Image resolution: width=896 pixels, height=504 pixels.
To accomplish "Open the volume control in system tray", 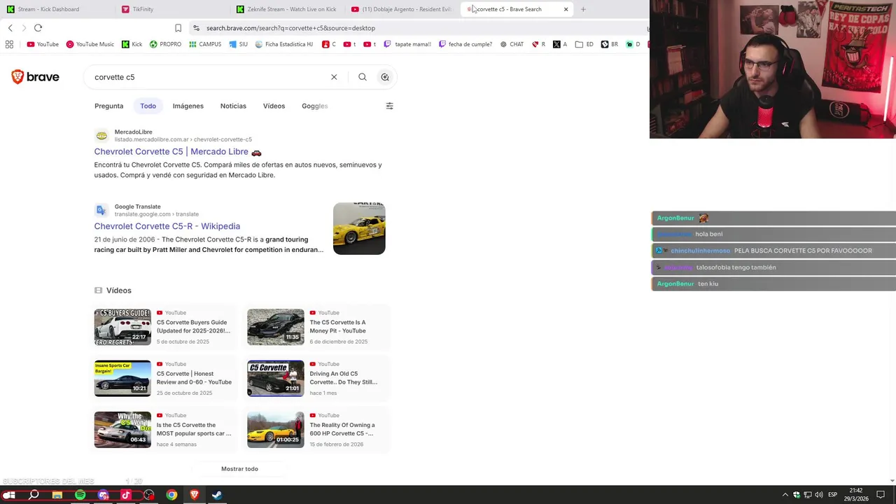I will click(x=819, y=495).
